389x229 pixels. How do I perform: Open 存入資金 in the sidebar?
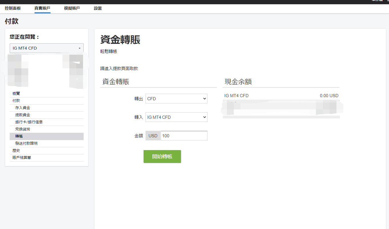click(x=47, y=108)
